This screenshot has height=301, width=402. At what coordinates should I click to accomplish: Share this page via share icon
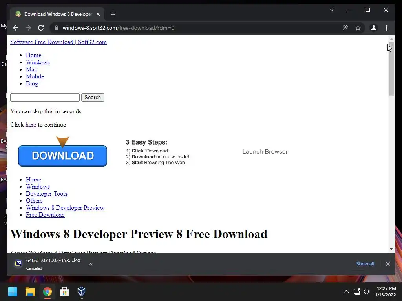345,28
